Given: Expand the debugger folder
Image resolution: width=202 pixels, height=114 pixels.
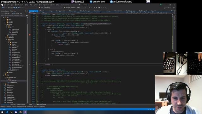Looking at the screenshot, I should (x=5, y=21).
